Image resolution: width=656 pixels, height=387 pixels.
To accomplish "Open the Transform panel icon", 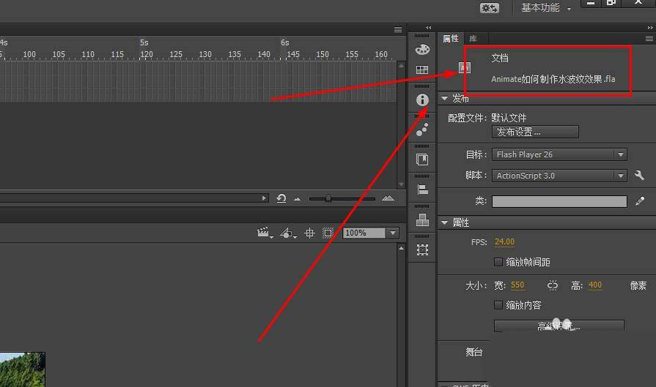I will coord(422,249).
